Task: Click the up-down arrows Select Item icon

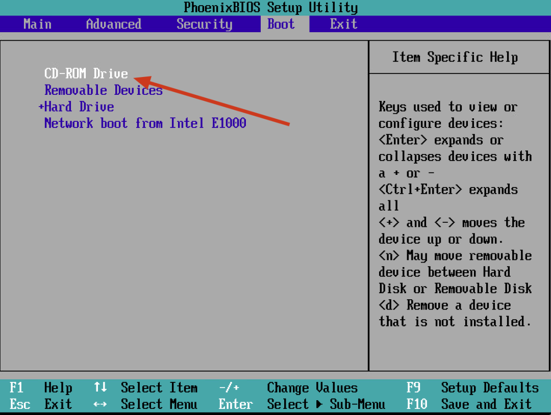Action: tap(100, 387)
